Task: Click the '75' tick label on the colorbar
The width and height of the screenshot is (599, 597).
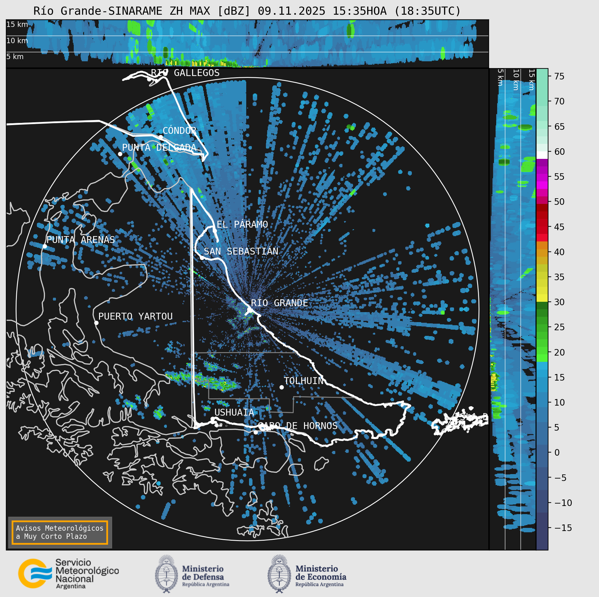Action: coord(559,76)
